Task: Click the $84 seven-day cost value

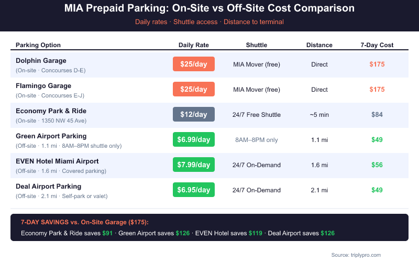Action: 377,115
